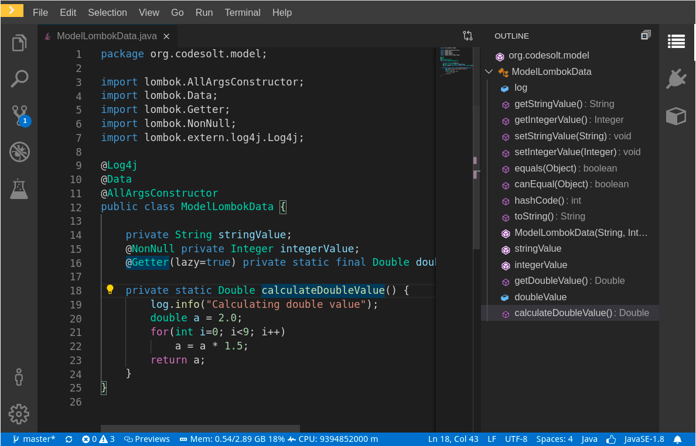
Task: Open the Spaces: 4 indentation selector
Action: (x=554, y=439)
